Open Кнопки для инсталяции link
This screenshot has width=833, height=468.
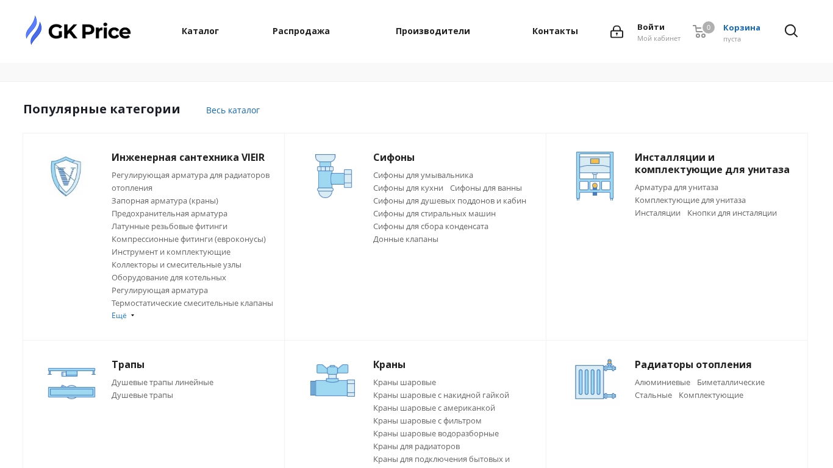tap(732, 213)
